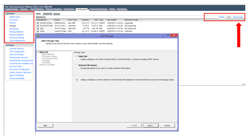Select the Disk/LUN radio button

pos(77,56)
